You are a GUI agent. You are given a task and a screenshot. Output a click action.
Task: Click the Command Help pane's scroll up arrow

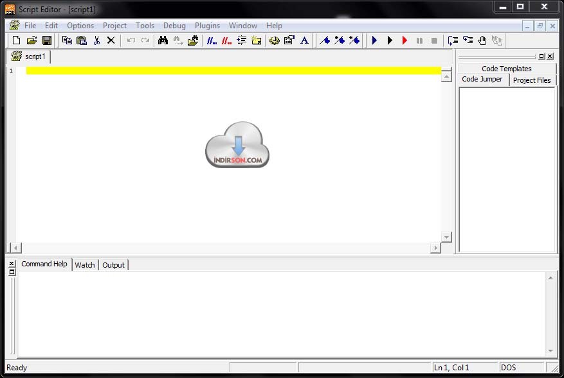[x=550, y=278]
